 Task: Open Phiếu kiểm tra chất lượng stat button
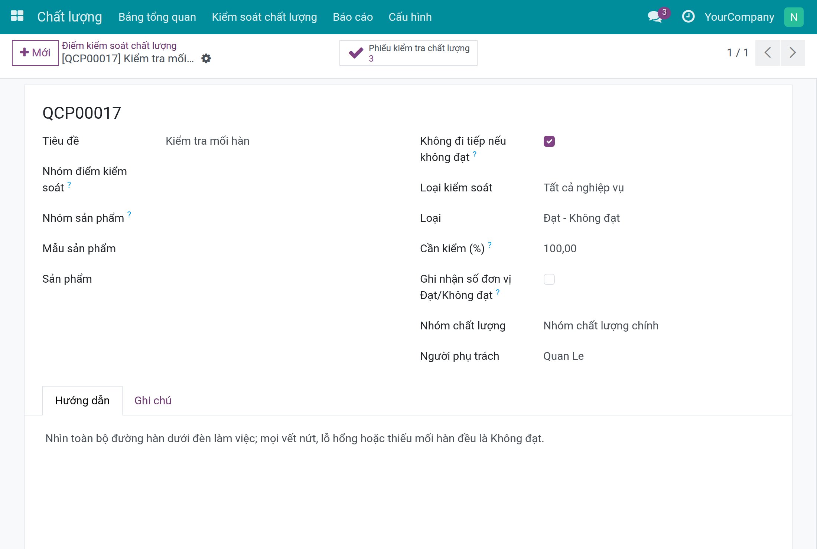pyautogui.click(x=408, y=53)
